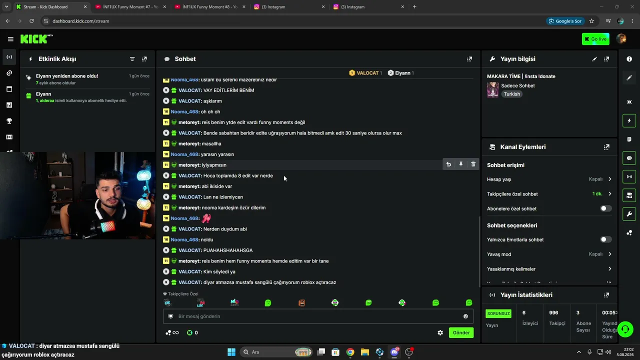Viewport: 640px width, 360px height.
Task: Open the bar chart analytics sidebar icon
Action: point(9,105)
